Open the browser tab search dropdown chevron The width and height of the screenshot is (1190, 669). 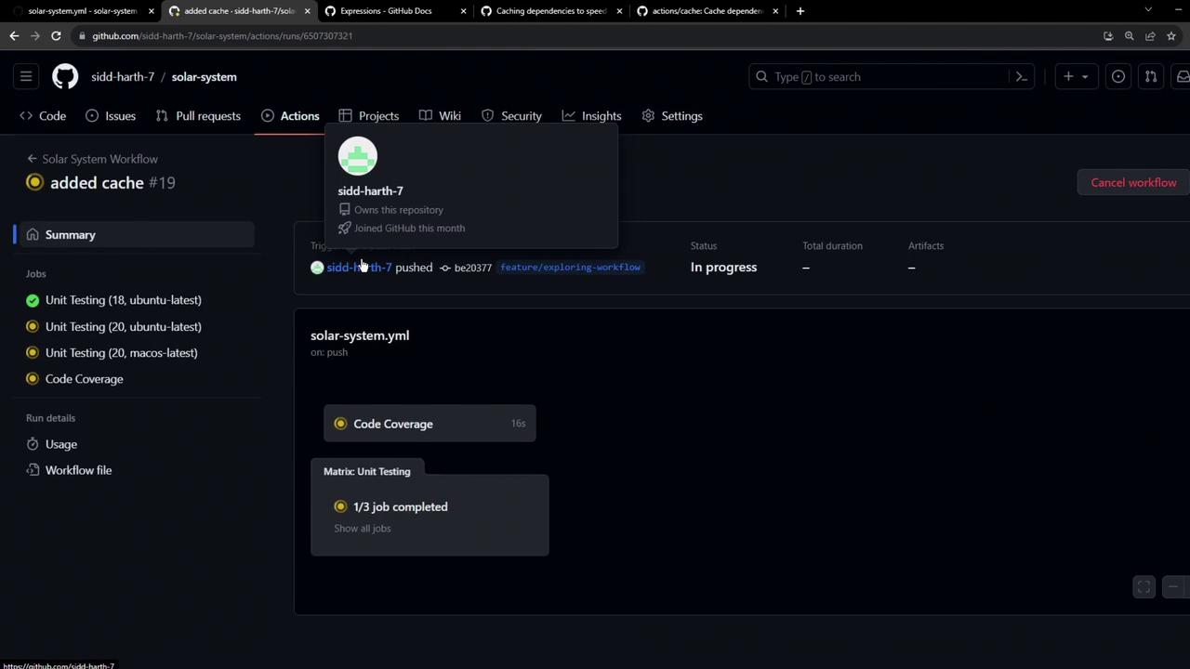click(1148, 10)
